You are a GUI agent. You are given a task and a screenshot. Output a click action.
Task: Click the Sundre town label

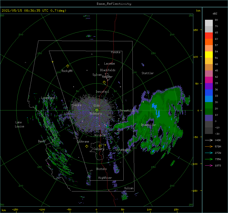77,105
